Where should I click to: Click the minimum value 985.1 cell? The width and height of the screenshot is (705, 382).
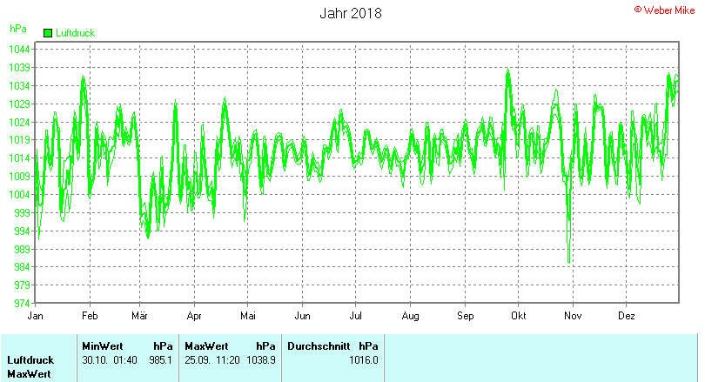point(161,359)
